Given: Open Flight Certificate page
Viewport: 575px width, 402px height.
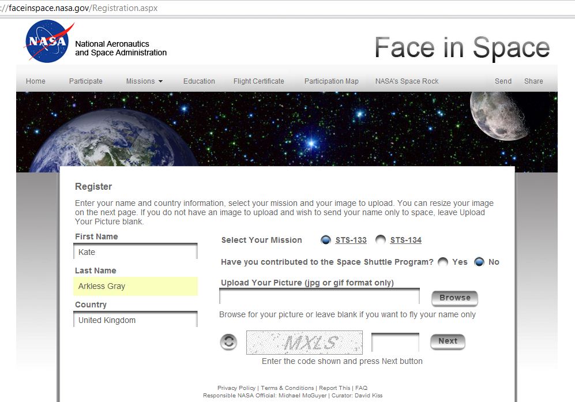Looking at the screenshot, I should tap(259, 81).
